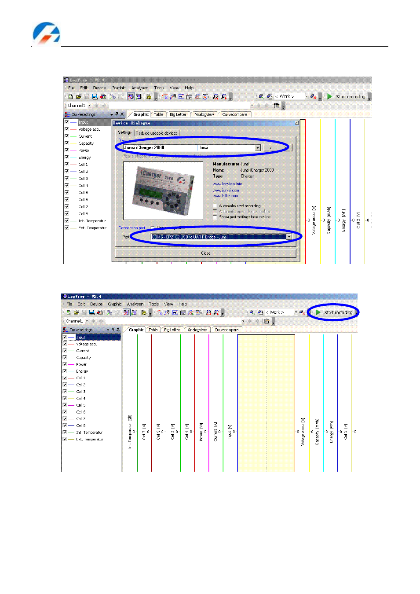Click Start recording in the lower window
This screenshot has height=594, width=420.
tap(338, 312)
